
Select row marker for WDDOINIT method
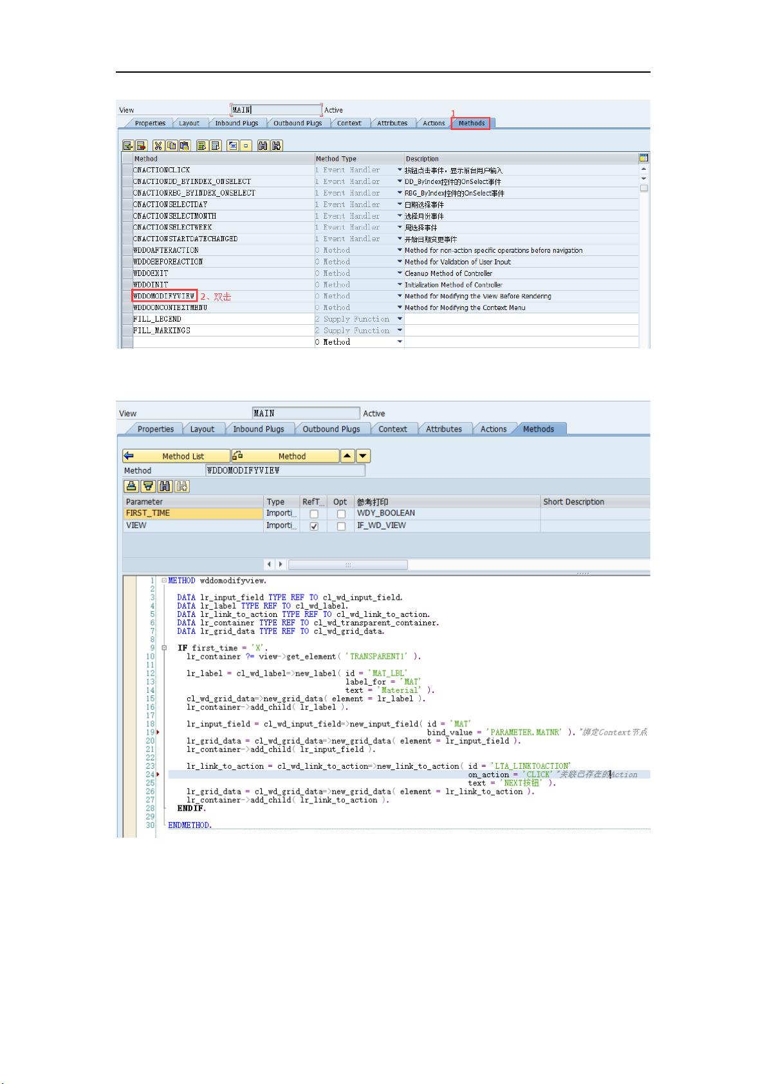[x=127, y=284]
